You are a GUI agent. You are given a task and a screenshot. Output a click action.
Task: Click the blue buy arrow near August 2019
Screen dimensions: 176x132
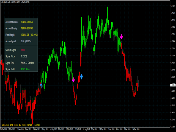81,76
